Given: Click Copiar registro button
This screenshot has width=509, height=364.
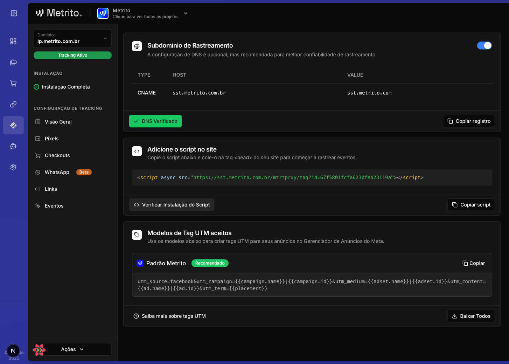Looking at the screenshot, I should 469,121.
